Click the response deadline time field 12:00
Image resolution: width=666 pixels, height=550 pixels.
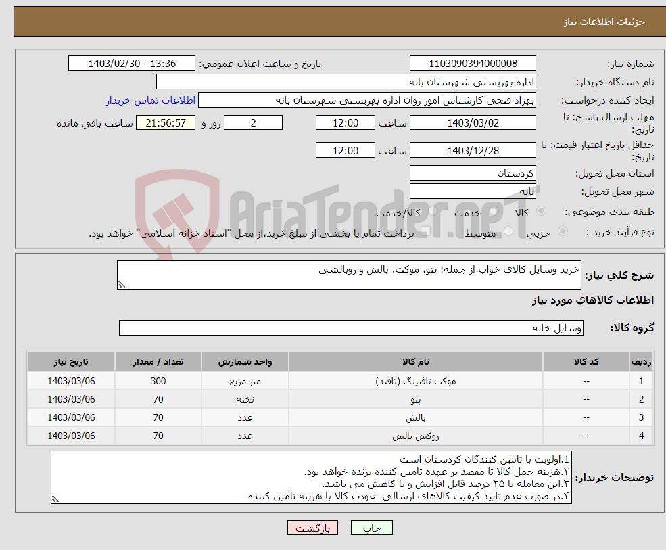346,123
